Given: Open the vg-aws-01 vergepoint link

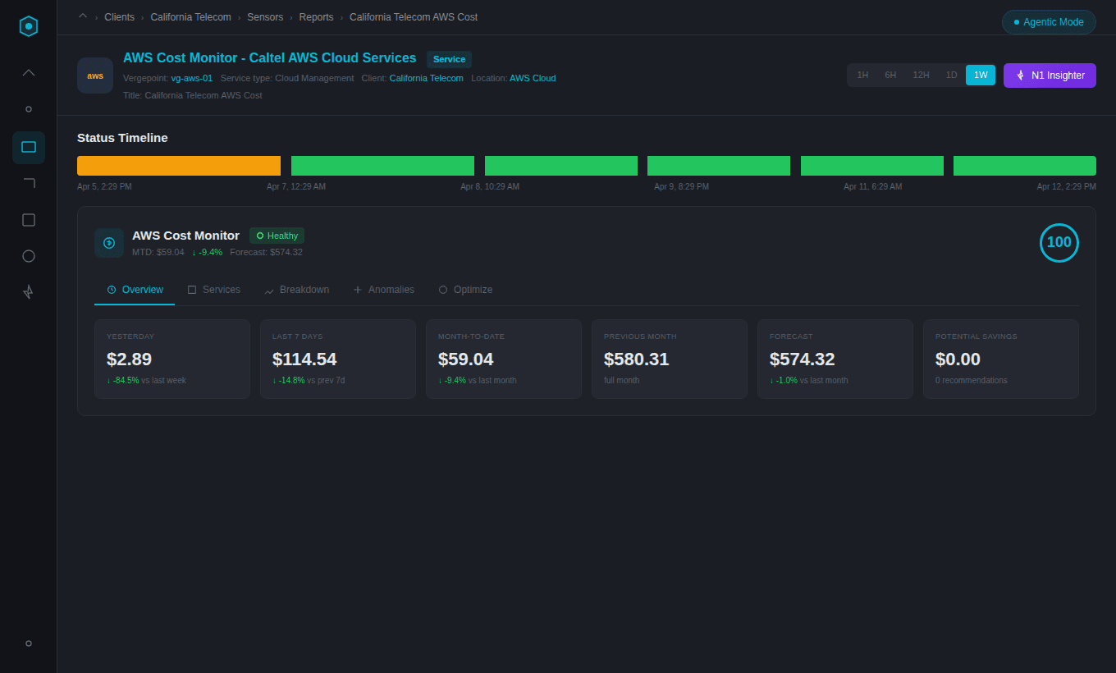Looking at the screenshot, I should pos(192,78).
